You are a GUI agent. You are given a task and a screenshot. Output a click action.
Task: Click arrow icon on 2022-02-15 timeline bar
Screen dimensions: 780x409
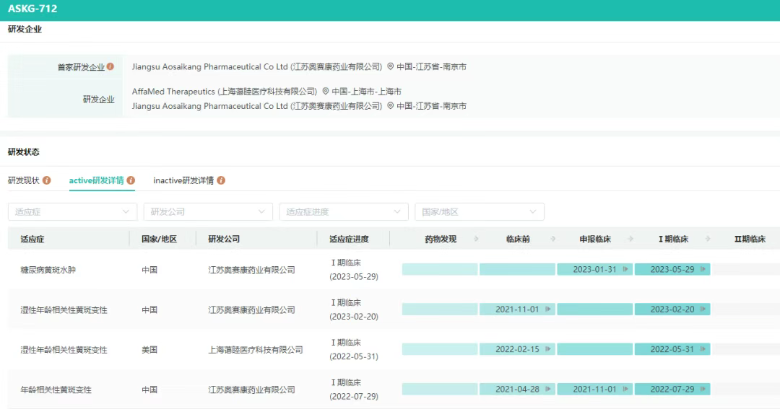click(x=548, y=349)
